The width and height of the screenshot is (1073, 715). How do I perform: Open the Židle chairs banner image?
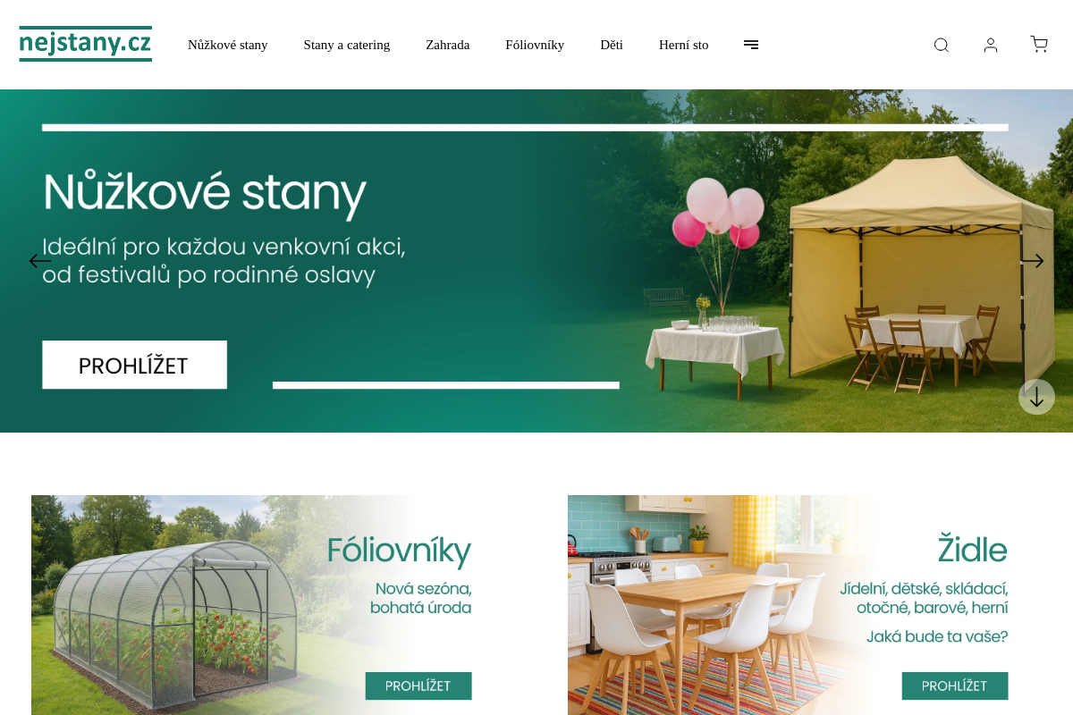805,605
